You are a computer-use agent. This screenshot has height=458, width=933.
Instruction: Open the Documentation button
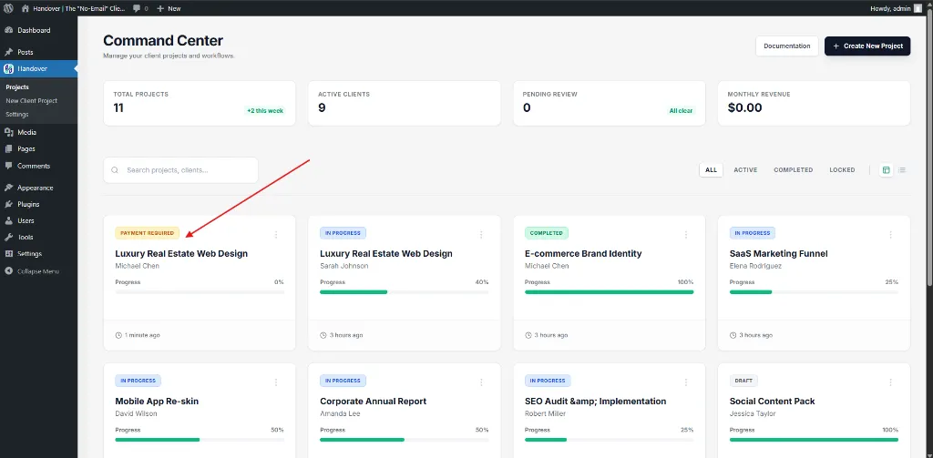click(786, 46)
